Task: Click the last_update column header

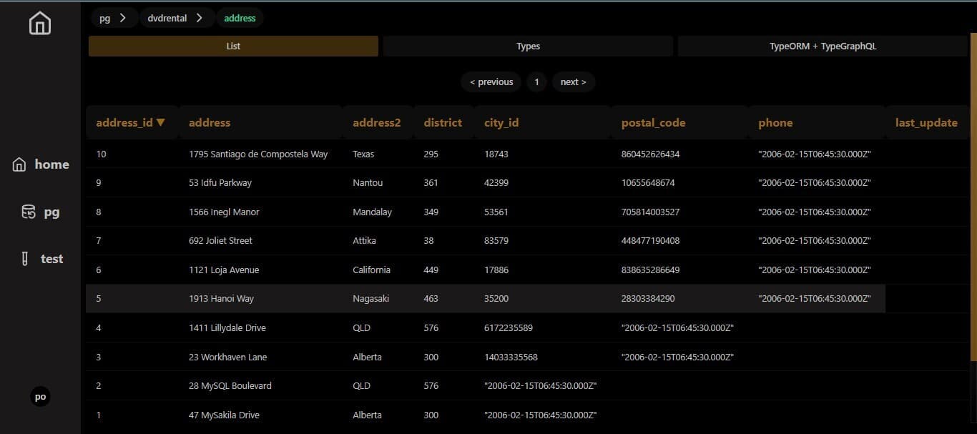Action: click(926, 122)
